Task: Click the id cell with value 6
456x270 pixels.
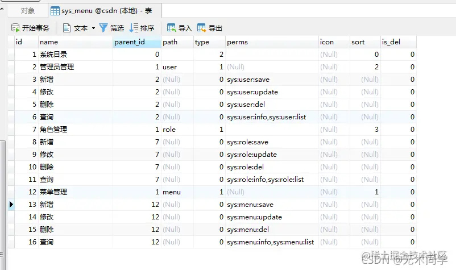Action: click(x=27, y=117)
